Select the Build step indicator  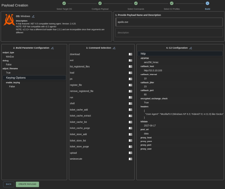pos(207,3)
